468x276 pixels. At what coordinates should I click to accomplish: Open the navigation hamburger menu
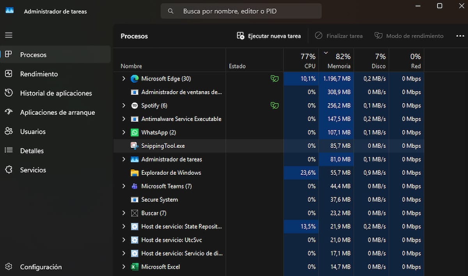click(9, 35)
